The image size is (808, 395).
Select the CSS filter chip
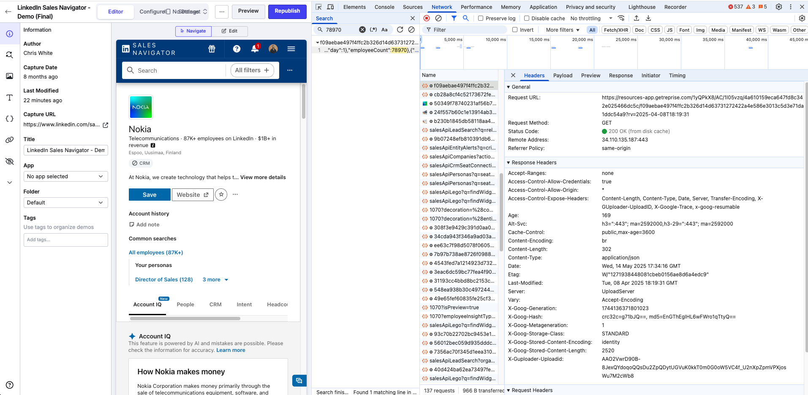coord(655,30)
